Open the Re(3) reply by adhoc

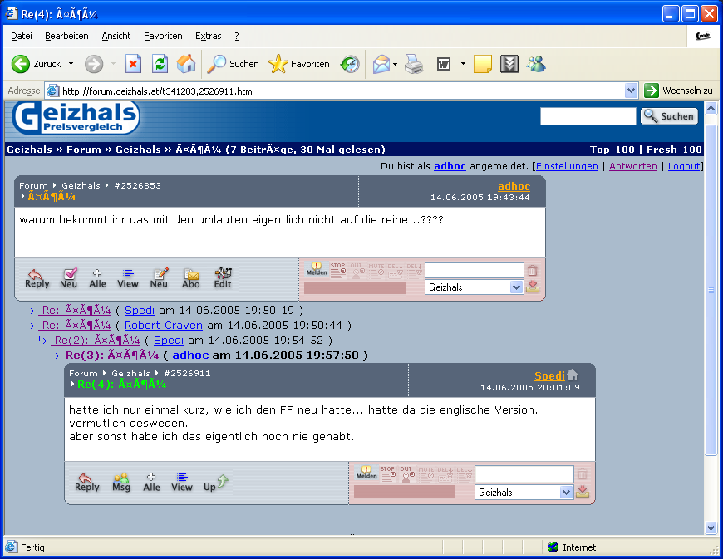click(x=111, y=355)
